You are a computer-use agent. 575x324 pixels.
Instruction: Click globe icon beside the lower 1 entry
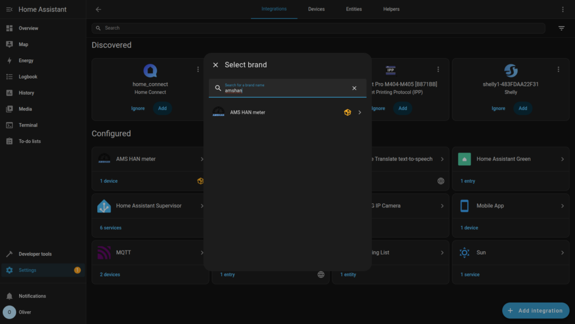321,275
